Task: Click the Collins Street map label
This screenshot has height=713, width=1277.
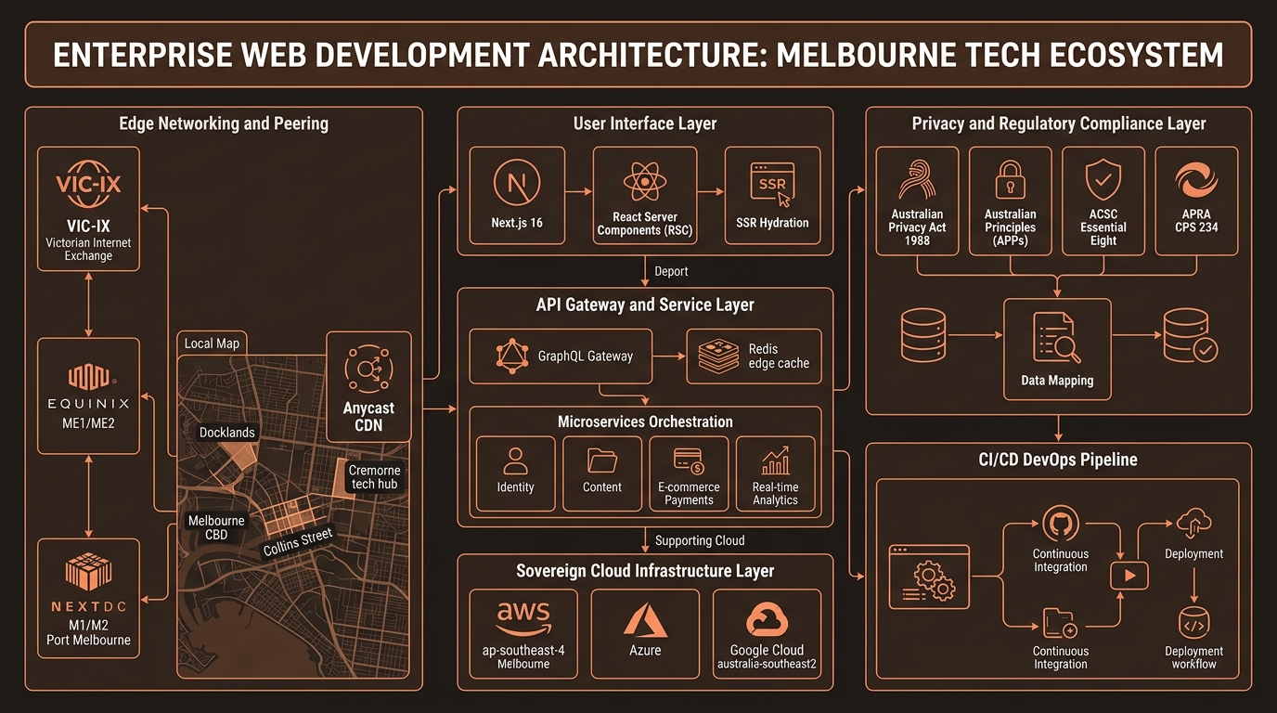Action: (x=298, y=542)
